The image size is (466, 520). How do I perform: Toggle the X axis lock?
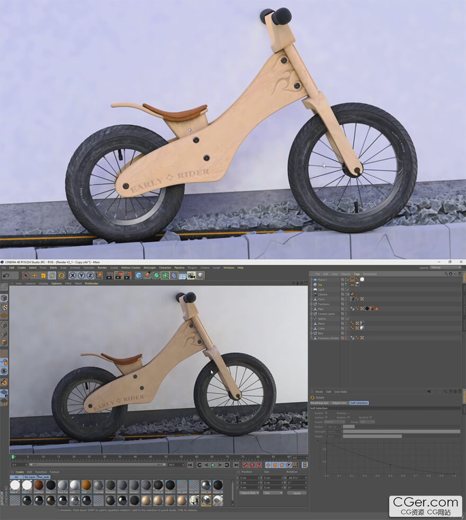point(73,276)
